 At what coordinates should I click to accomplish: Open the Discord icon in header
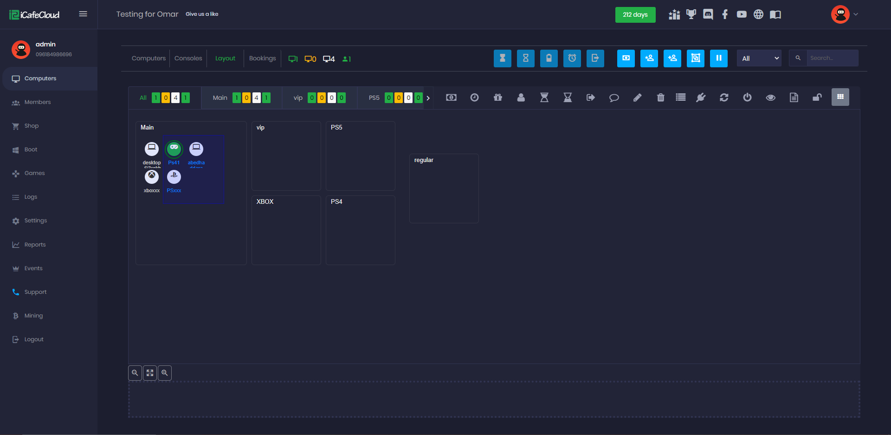tap(708, 14)
